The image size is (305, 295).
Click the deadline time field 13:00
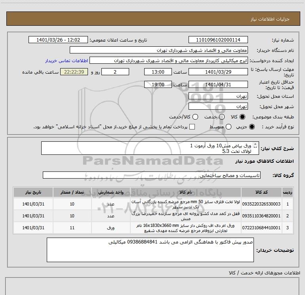coord(158,72)
